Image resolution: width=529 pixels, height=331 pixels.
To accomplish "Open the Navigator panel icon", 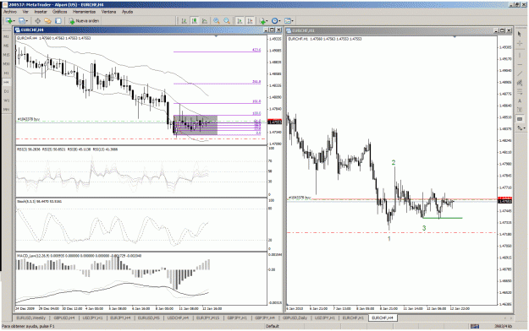I will pos(47,21).
